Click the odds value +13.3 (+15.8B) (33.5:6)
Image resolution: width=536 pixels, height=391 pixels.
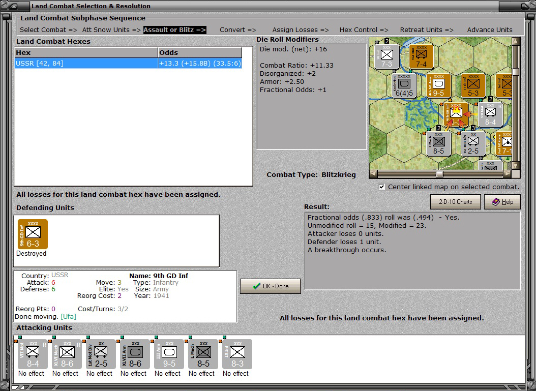(x=200, y=63)
